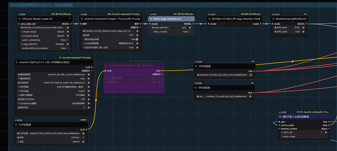Open the minimax_h3_ref2va_pruned model dropdown
This screenshot has height=151, width=337.
45,28
